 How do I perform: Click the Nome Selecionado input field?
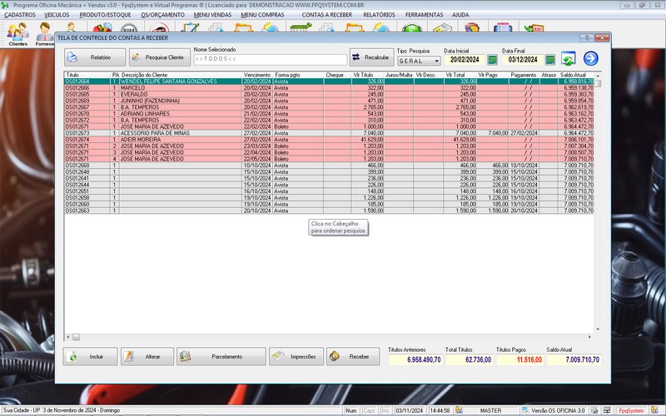point(270,59)
